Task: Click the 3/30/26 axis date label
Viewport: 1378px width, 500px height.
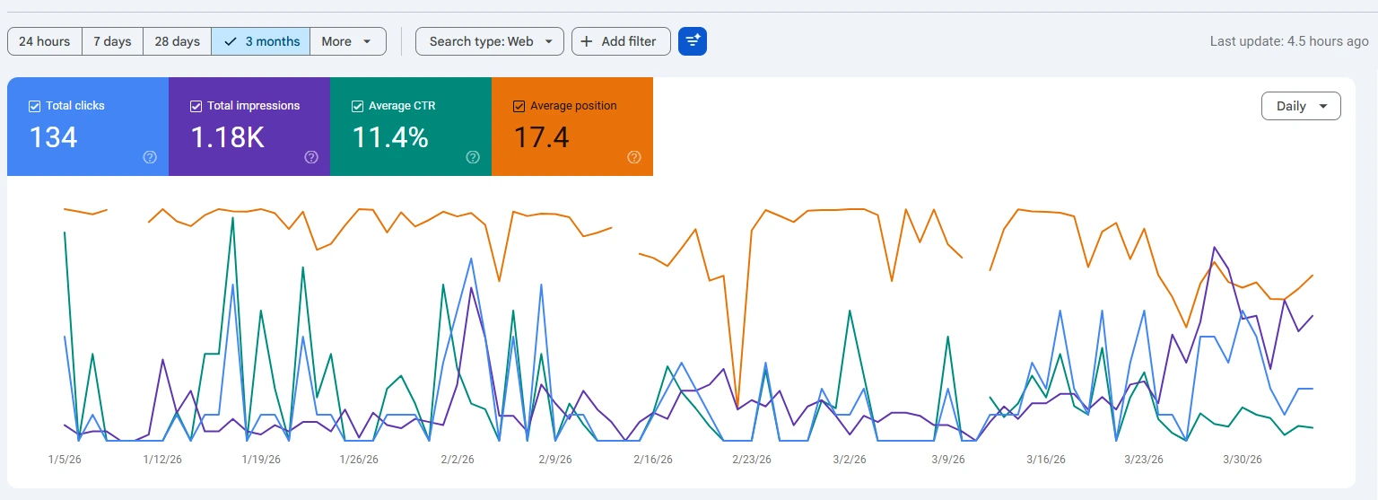Action: [x=1243, y=459]
